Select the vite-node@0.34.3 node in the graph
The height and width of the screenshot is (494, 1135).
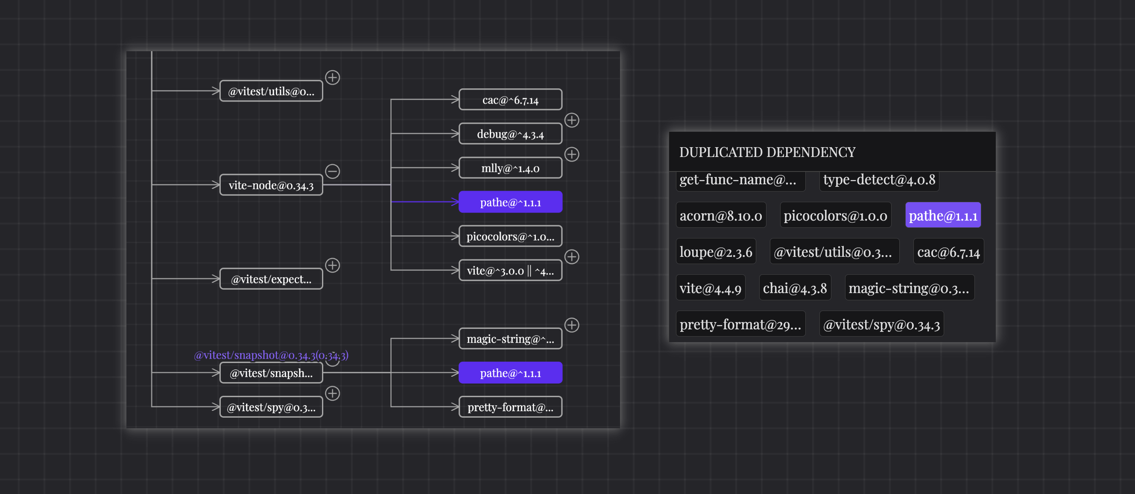[x=271, y=185]
